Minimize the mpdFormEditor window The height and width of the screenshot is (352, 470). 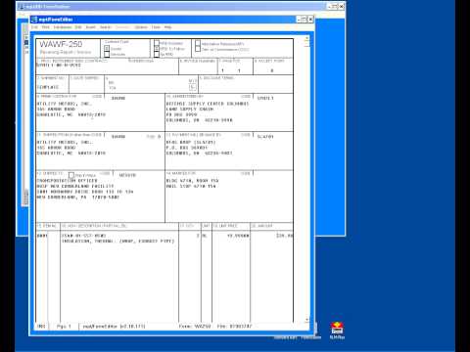coord(299,20)
